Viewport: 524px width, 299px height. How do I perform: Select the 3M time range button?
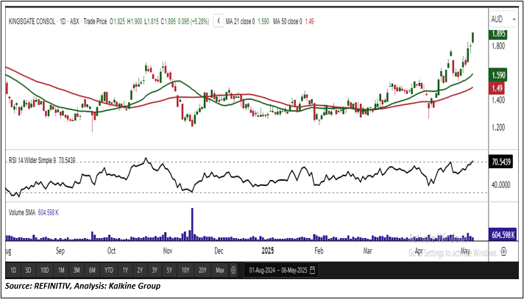pyautogui.click(x=77, y=270)
